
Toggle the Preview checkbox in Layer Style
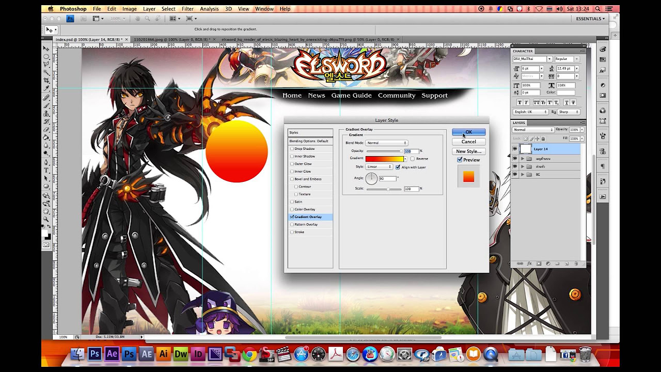(460, 160)
